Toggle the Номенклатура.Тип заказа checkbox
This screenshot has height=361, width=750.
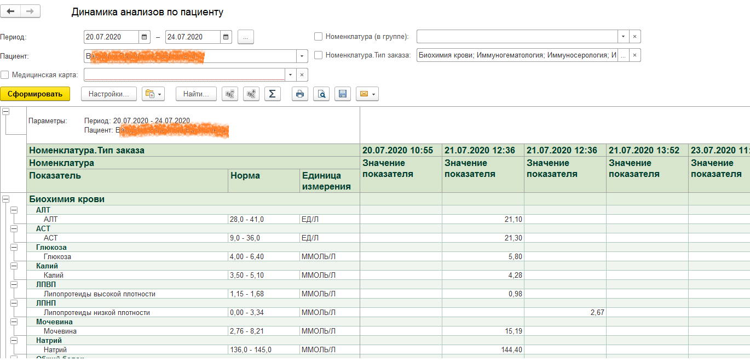point(318,55)
